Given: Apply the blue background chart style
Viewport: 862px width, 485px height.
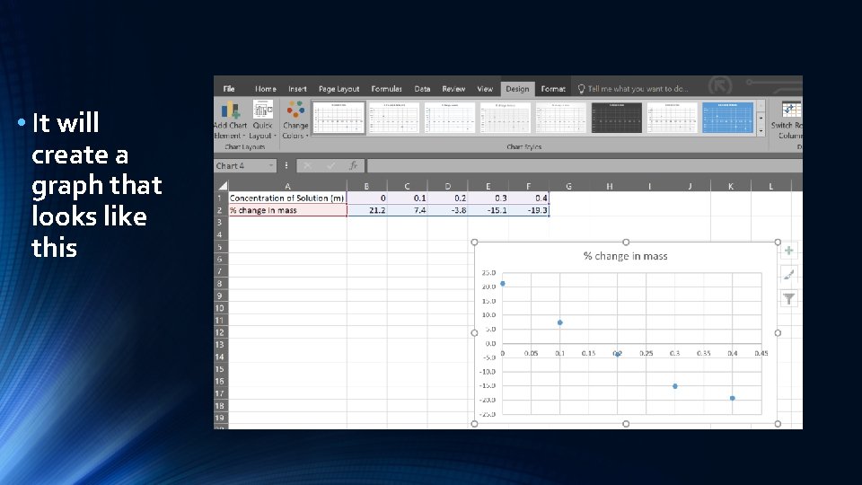Looking at the screenshot, I should 727,117.
